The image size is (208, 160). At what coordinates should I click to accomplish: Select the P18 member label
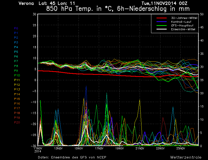tap(17, 113)
